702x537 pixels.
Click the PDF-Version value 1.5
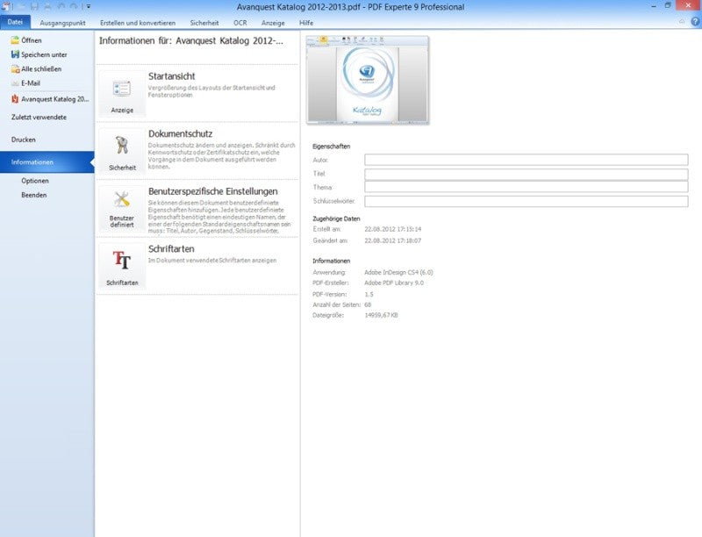(369, 295)
